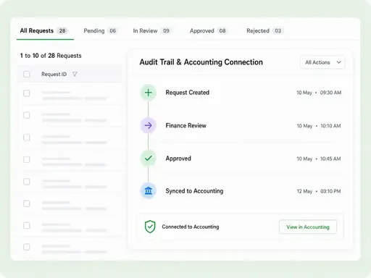Click the 10:45 AM timestamp
The height and width of the screenshot is (278, 371).
click(x=330, y=159)
